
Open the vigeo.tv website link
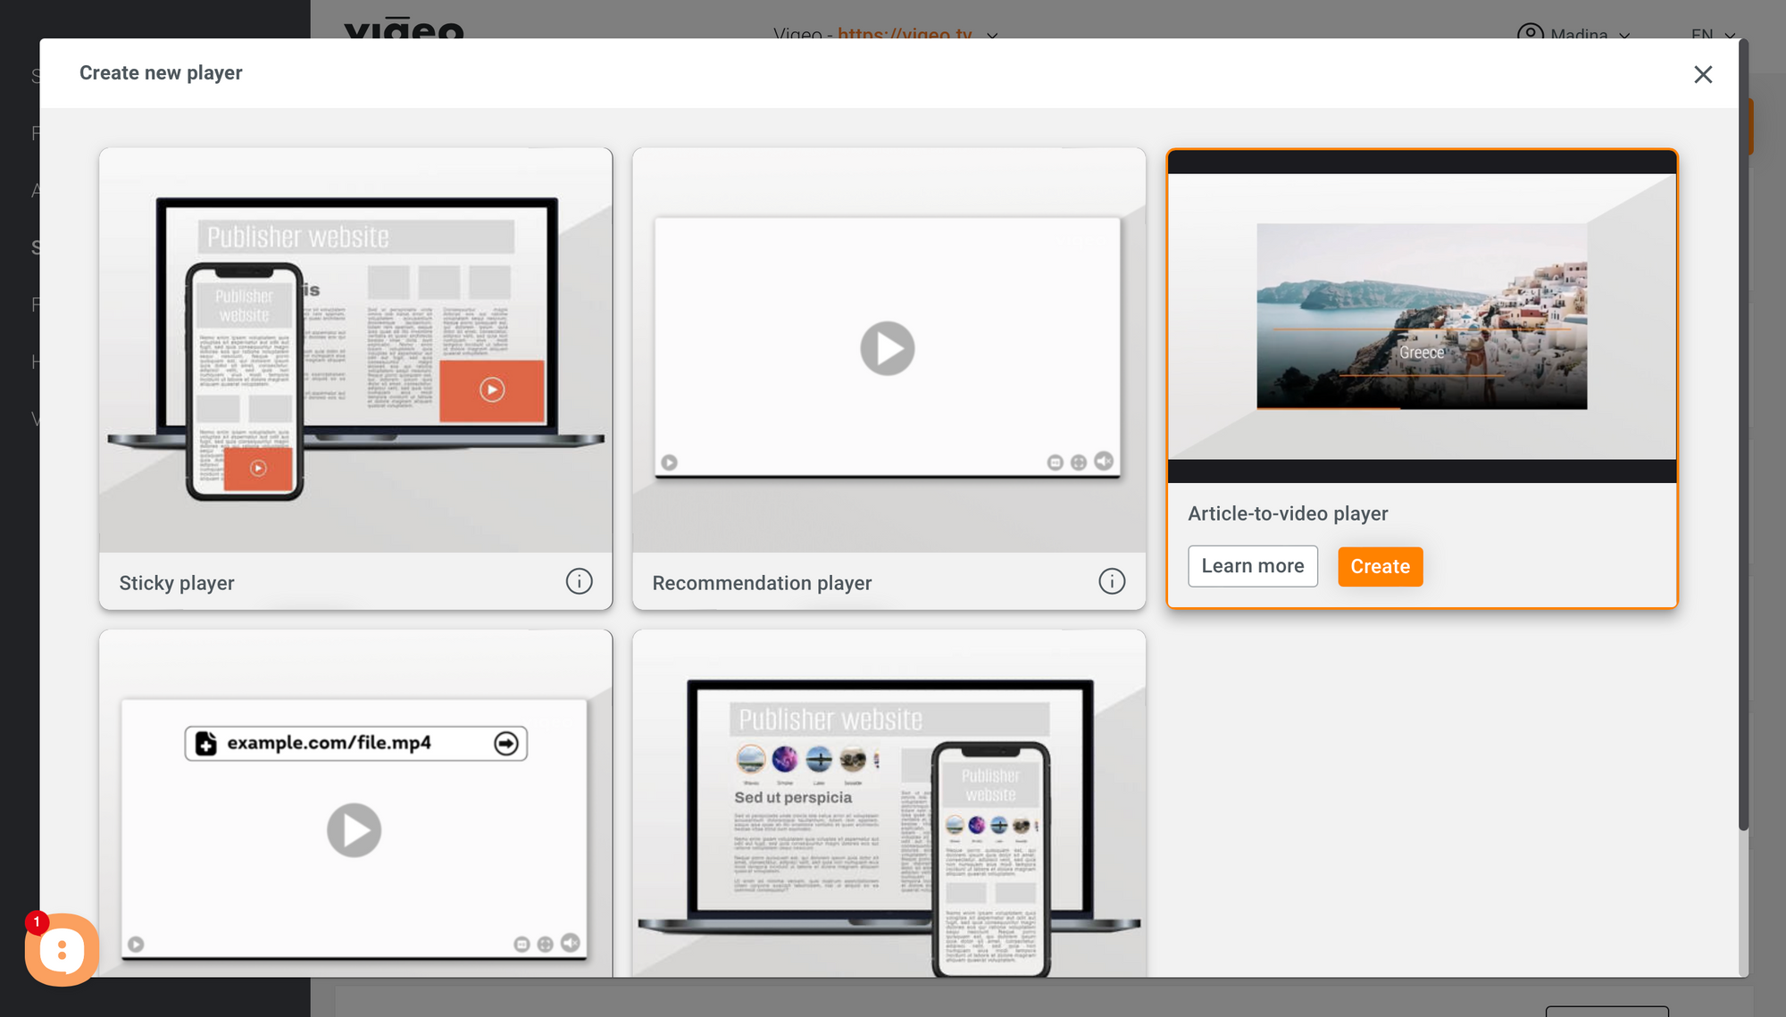tap(905, 36)
